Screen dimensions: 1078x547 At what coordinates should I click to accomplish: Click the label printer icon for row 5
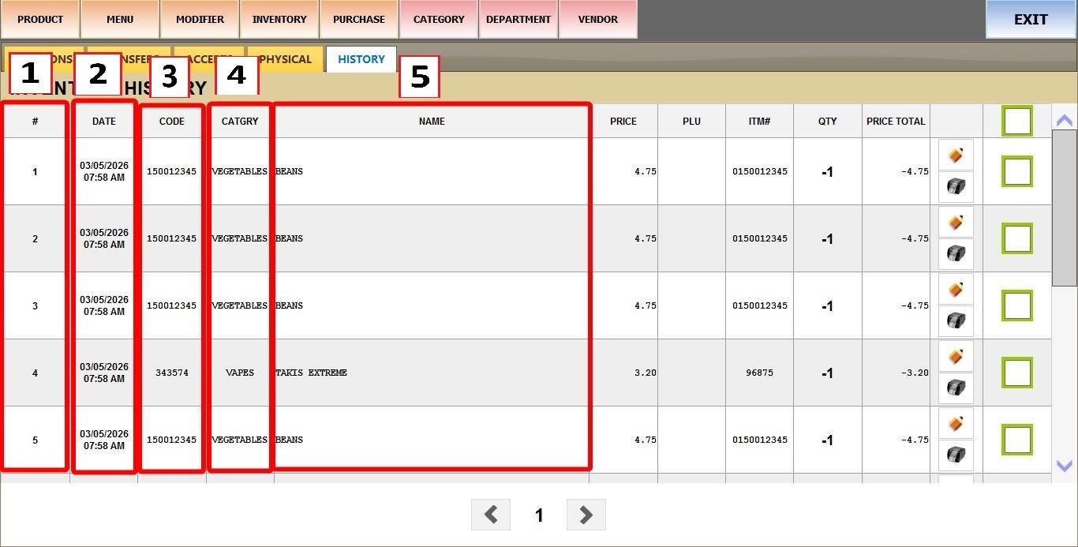point(956,455)
